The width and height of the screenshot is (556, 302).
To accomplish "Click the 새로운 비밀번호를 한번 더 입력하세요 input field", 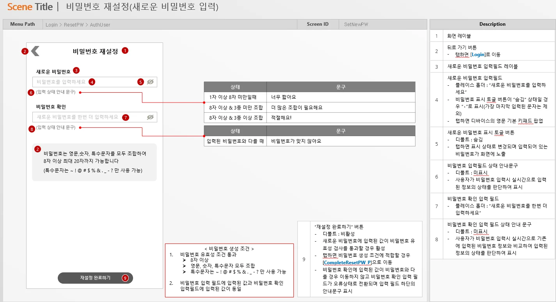I will click(x=95, y=117).
